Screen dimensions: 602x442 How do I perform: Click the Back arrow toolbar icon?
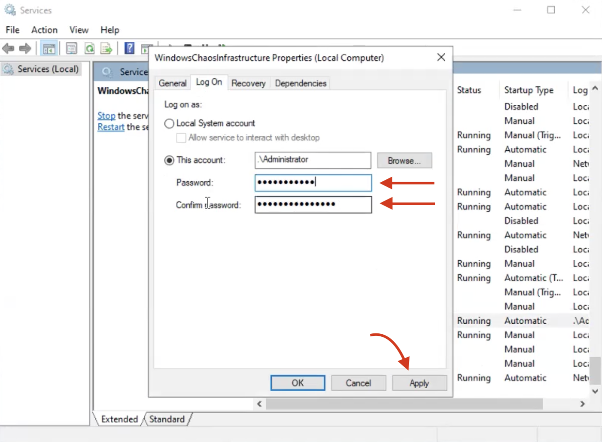click(x=8, y=48)
